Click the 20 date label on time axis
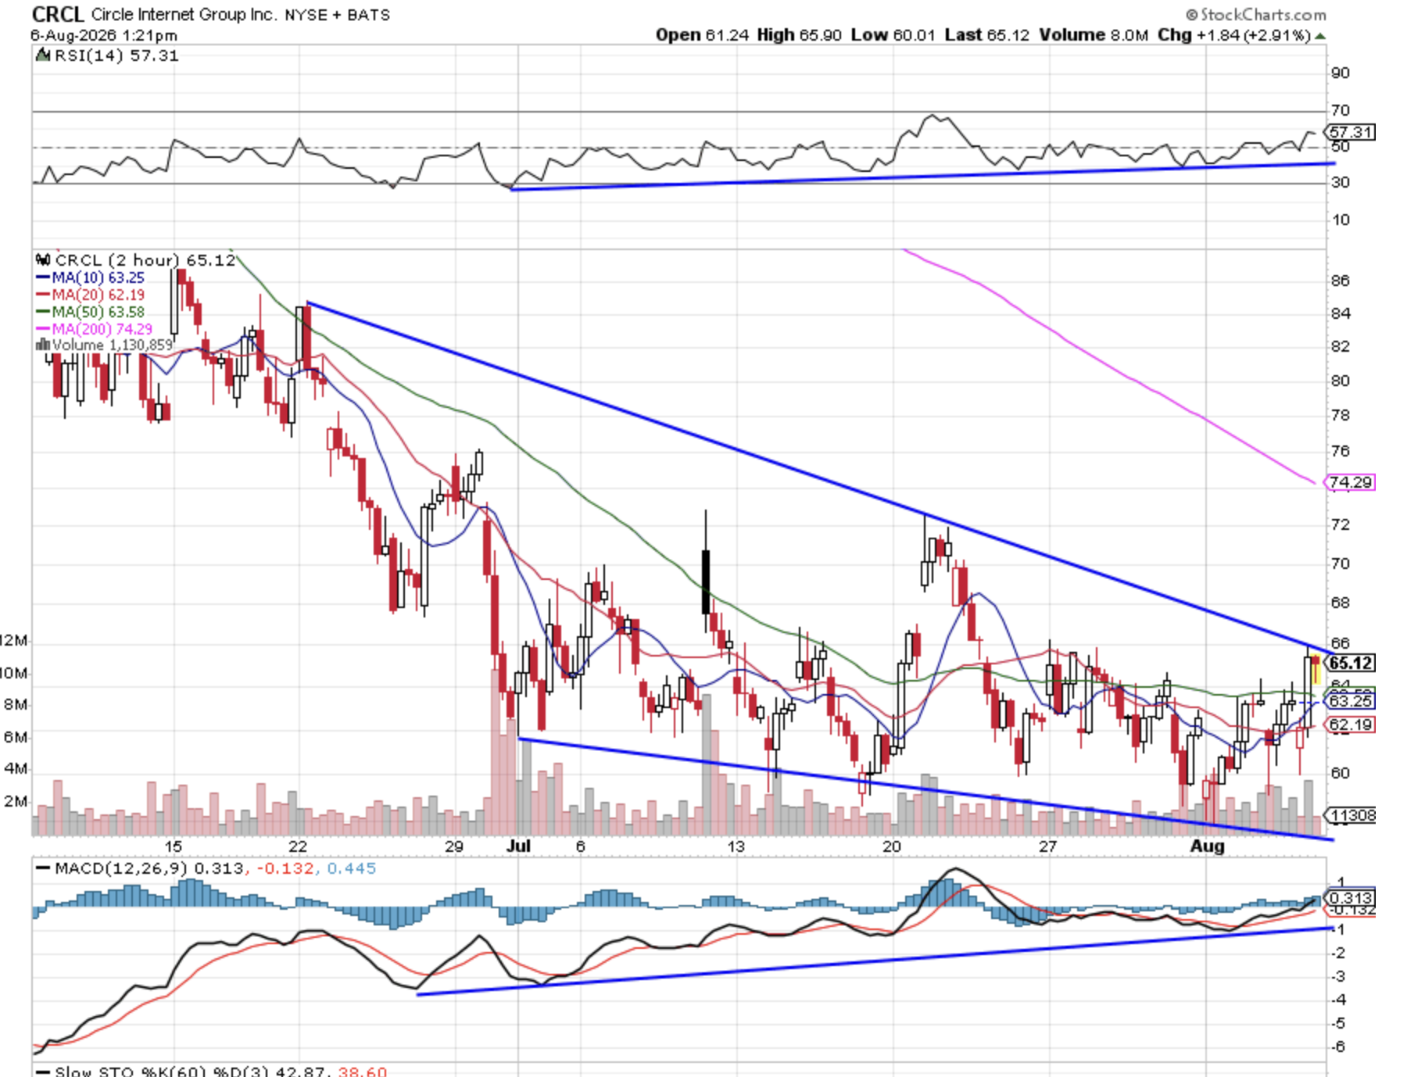Screen dimensions: 1407x1077 click(892, 846)
